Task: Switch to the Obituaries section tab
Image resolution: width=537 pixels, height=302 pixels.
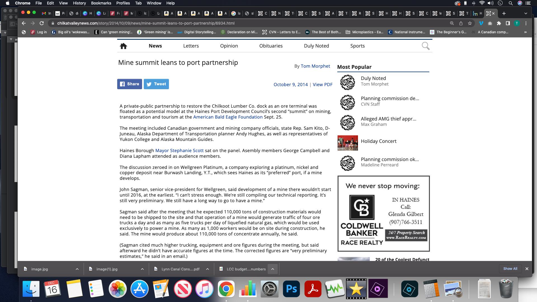Action: (x=271, y=46)
